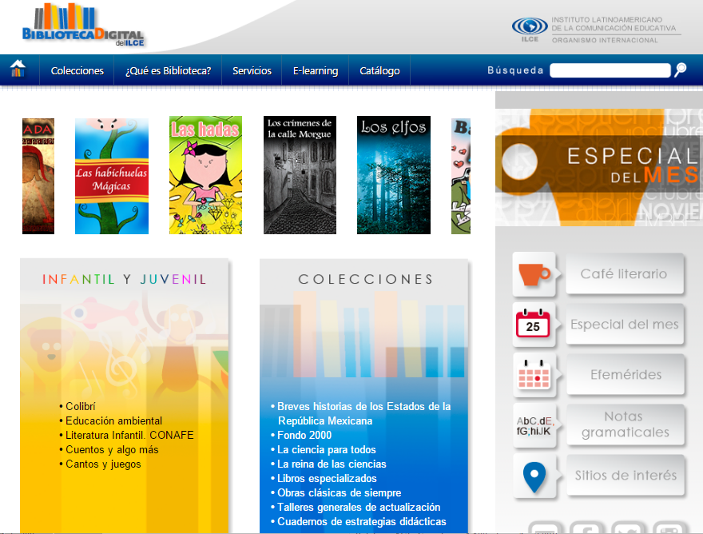
Task: Click the search magnifier icon
Action: pos(680,70)
